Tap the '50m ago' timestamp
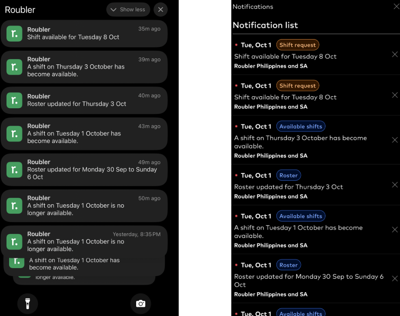This screenshot has width=400, height=316. [x=149, y=199]
